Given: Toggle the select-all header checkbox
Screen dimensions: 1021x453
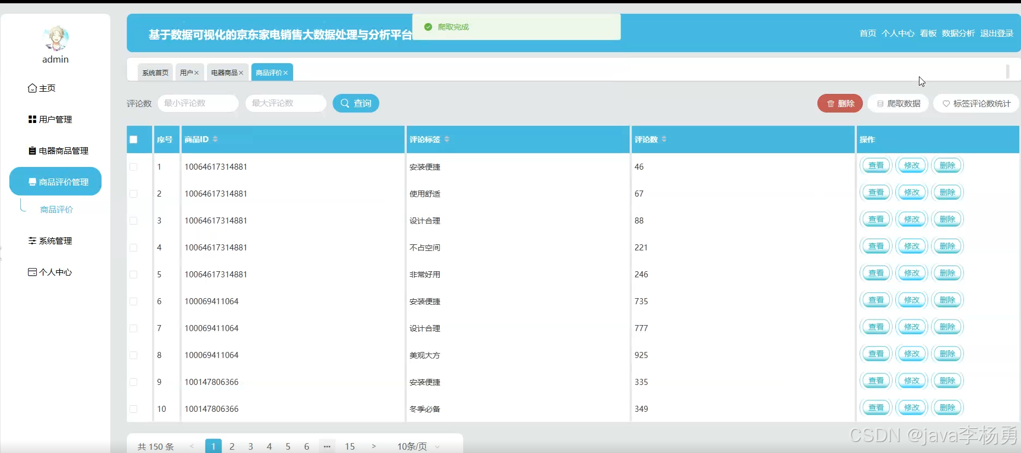Looking at the screenshot, I should (x=133, y=139).
